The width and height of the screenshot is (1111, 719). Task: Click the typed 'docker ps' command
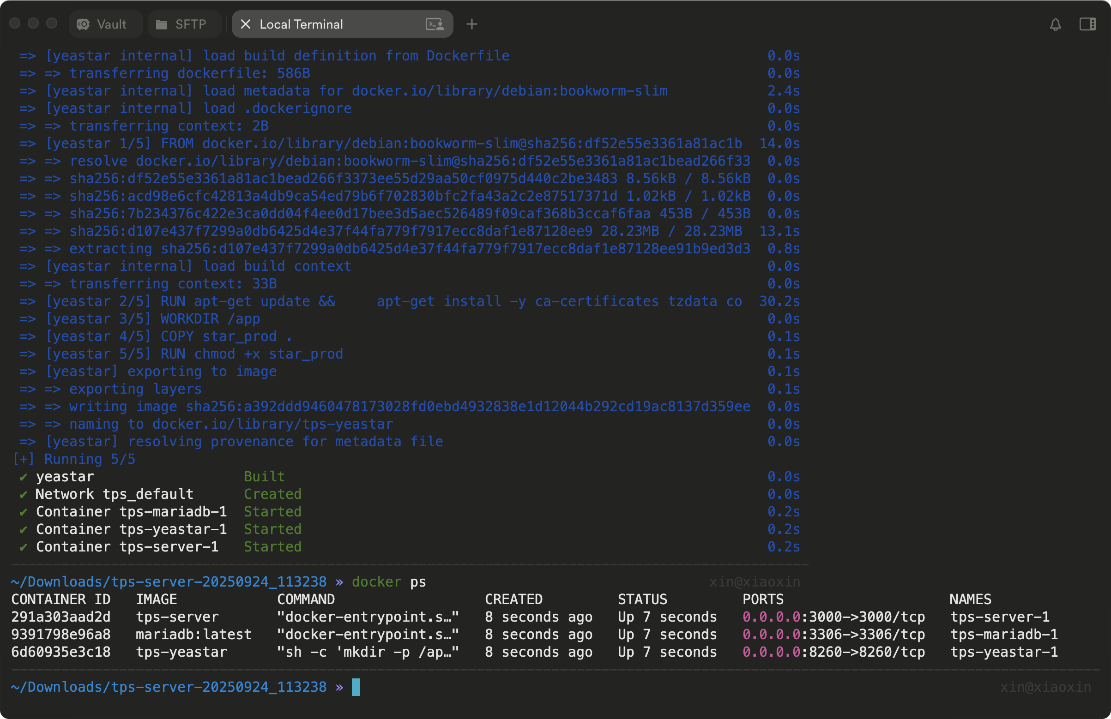pos(388,582)
